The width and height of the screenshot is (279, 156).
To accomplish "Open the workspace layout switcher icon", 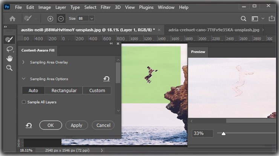I will coord(255,19).
